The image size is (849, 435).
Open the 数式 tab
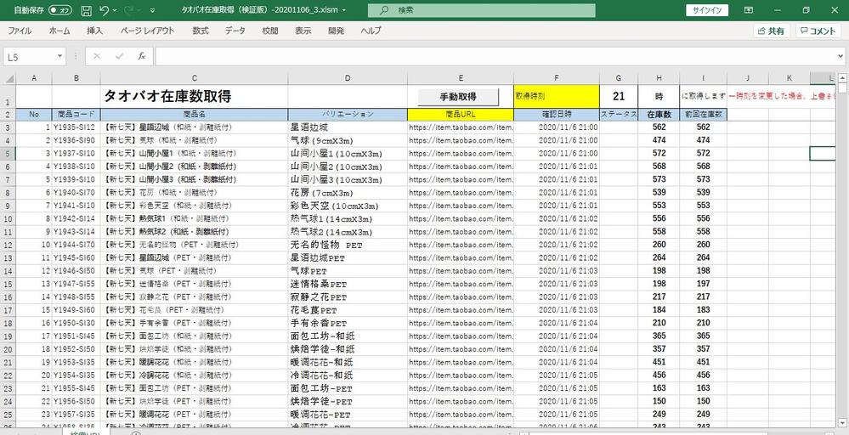pos(201,31)
